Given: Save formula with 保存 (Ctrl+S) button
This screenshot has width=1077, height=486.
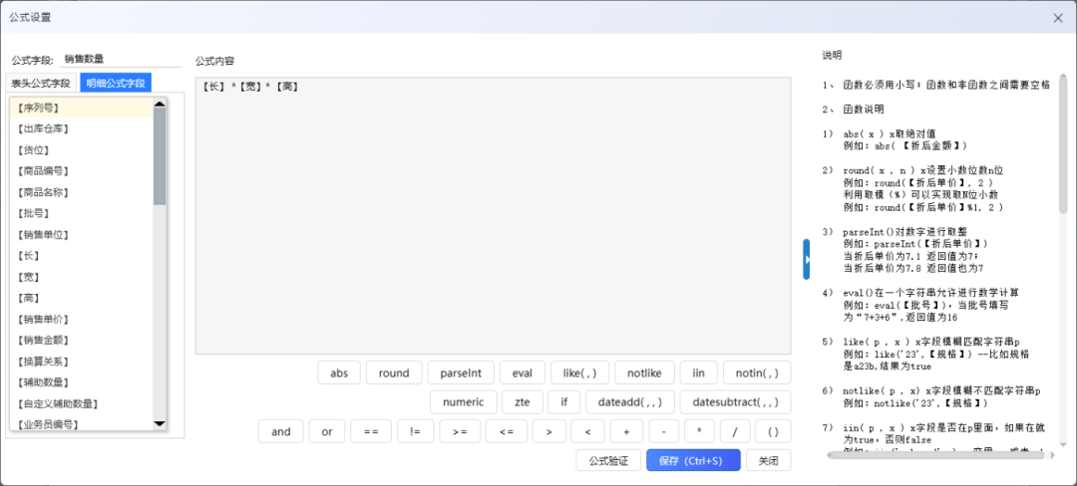Looking at the screenshot, I should coord(693,460).
